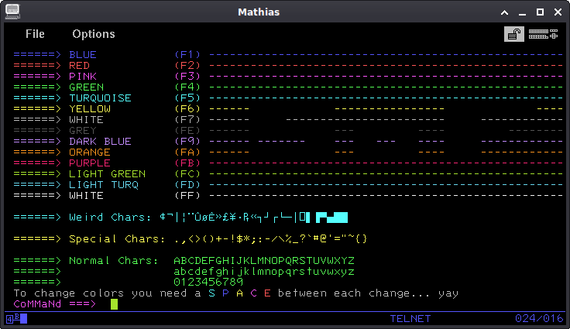Click the cursor position 024/016 readout
Viewport: 570px width, 329px height.
539,319
